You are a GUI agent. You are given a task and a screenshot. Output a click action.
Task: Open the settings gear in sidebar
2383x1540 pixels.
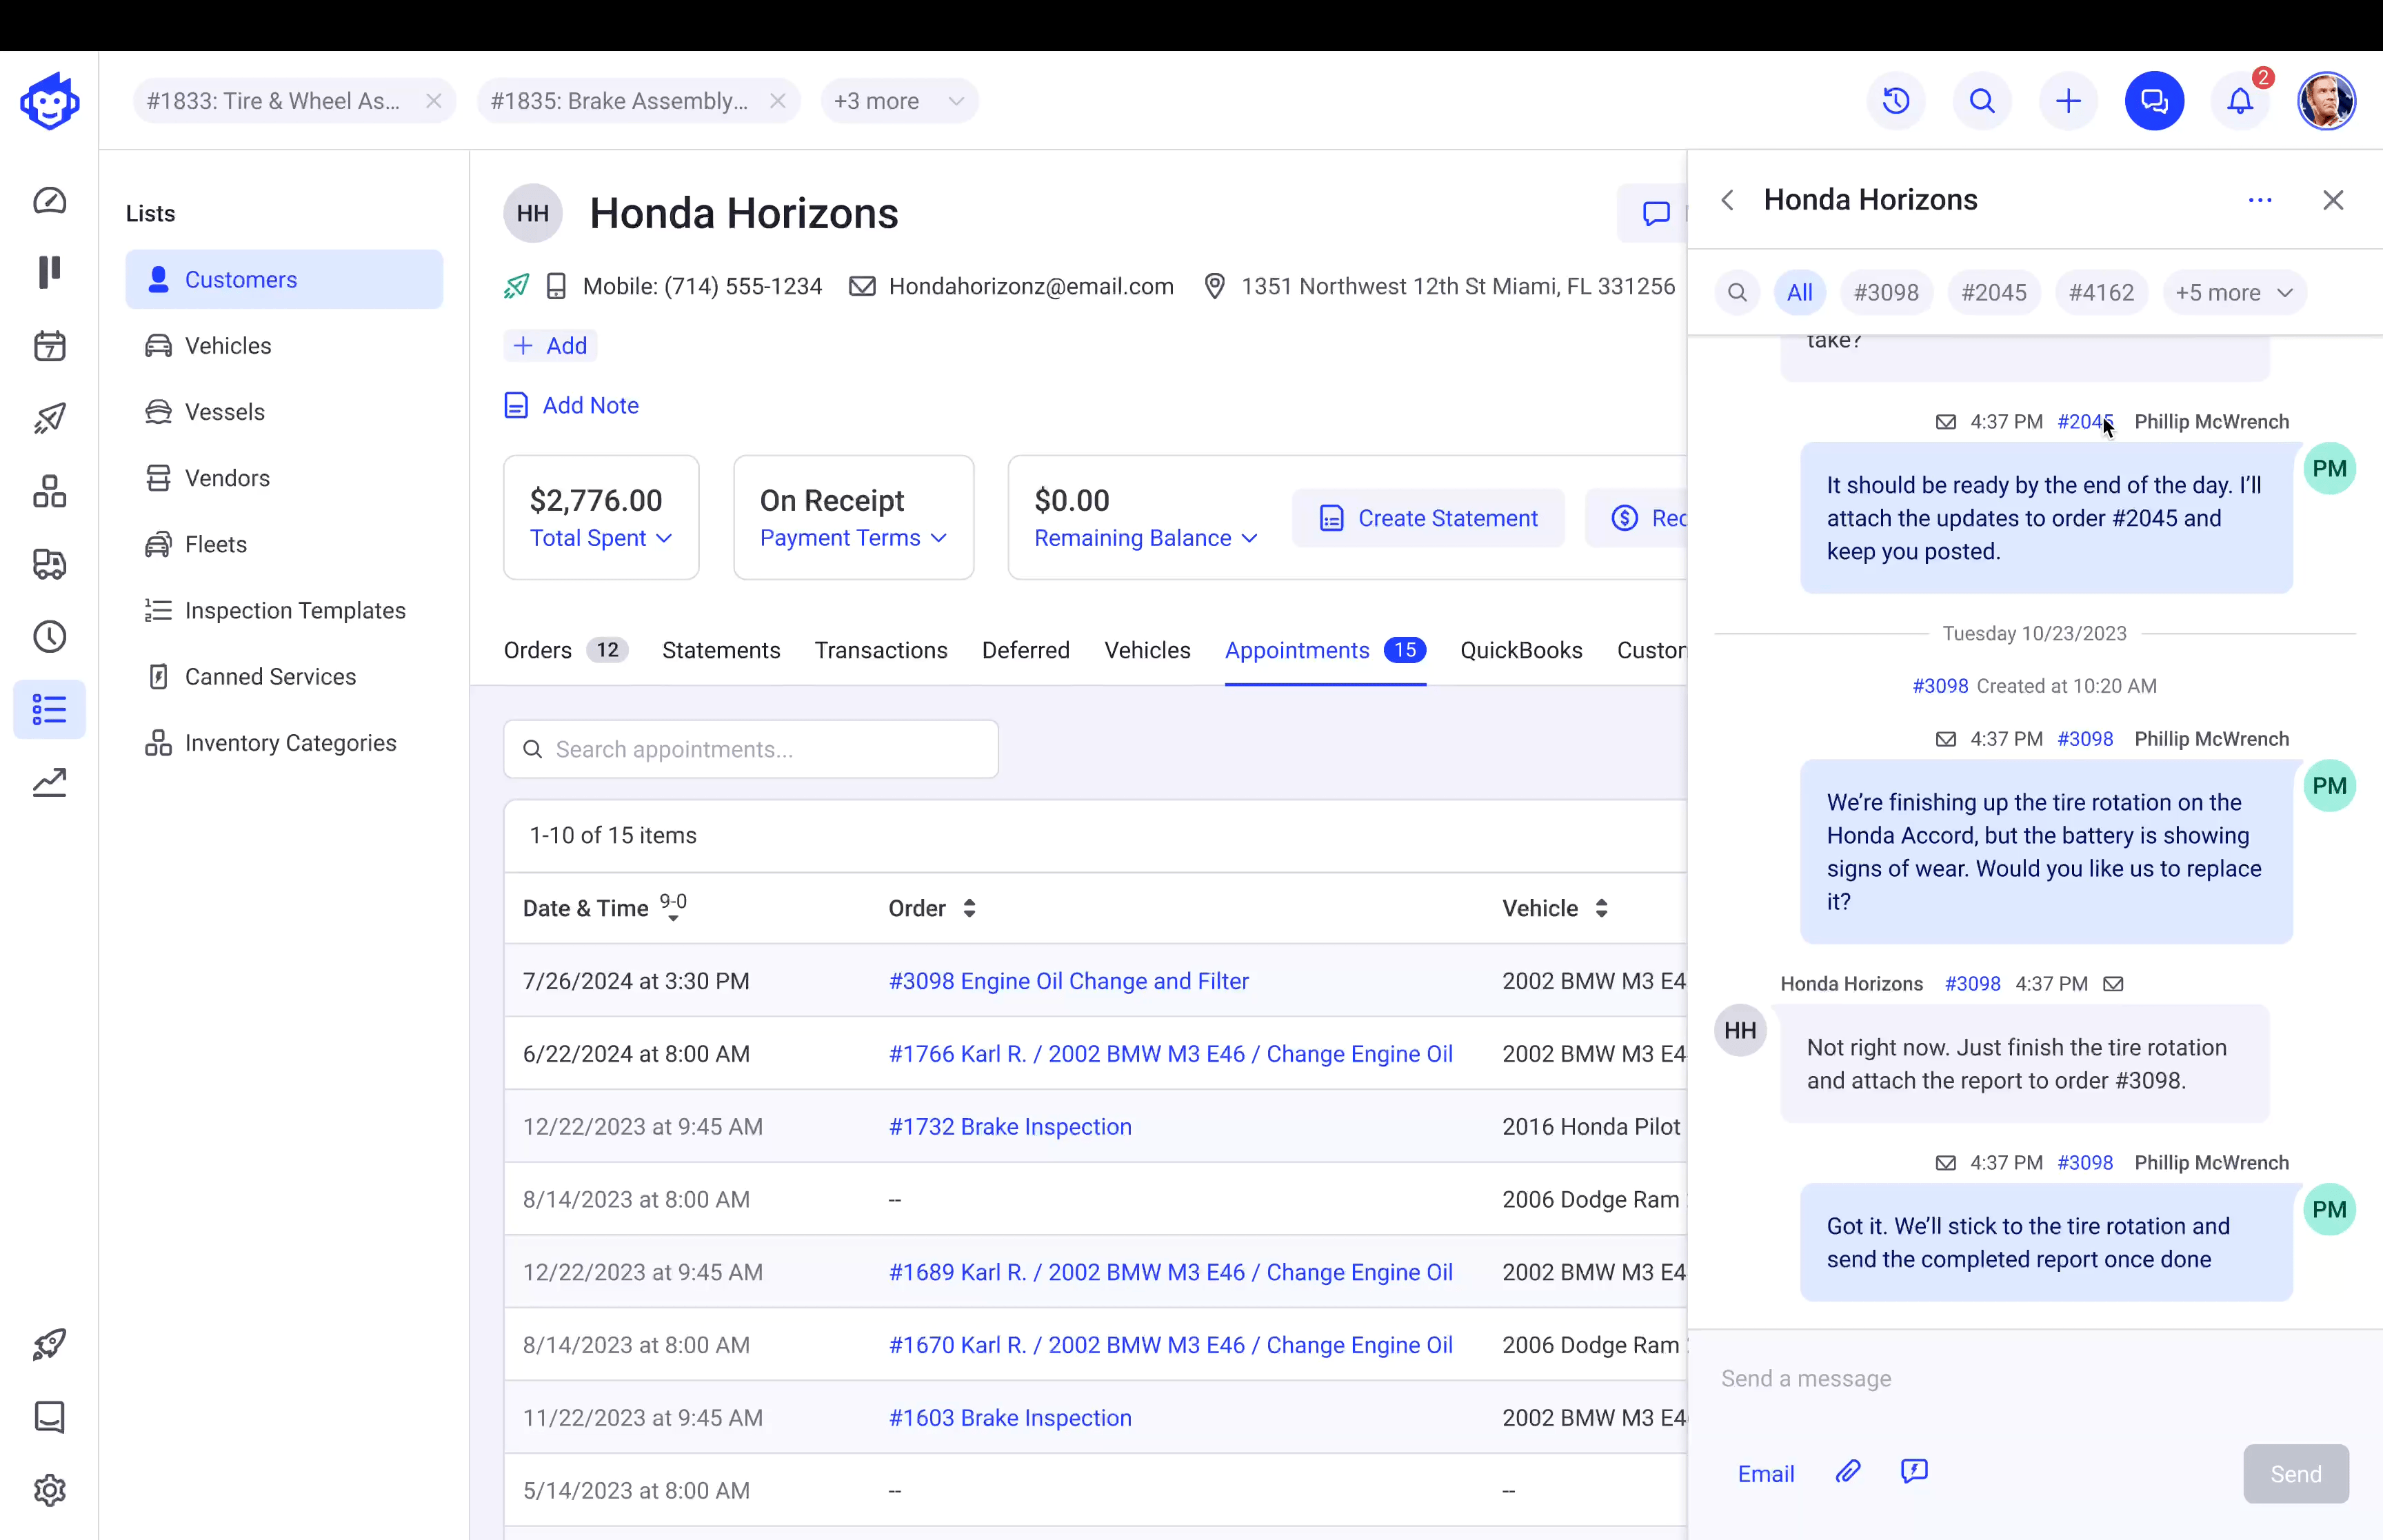click(x=49, y=1490)
